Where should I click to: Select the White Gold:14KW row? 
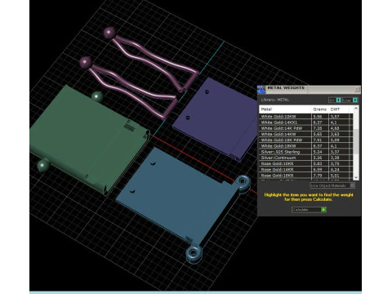(x=305, y=134)
